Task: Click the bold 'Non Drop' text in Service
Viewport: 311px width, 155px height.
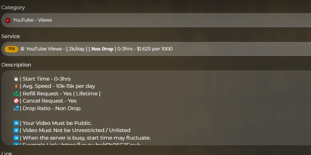Action: (102, 49)
